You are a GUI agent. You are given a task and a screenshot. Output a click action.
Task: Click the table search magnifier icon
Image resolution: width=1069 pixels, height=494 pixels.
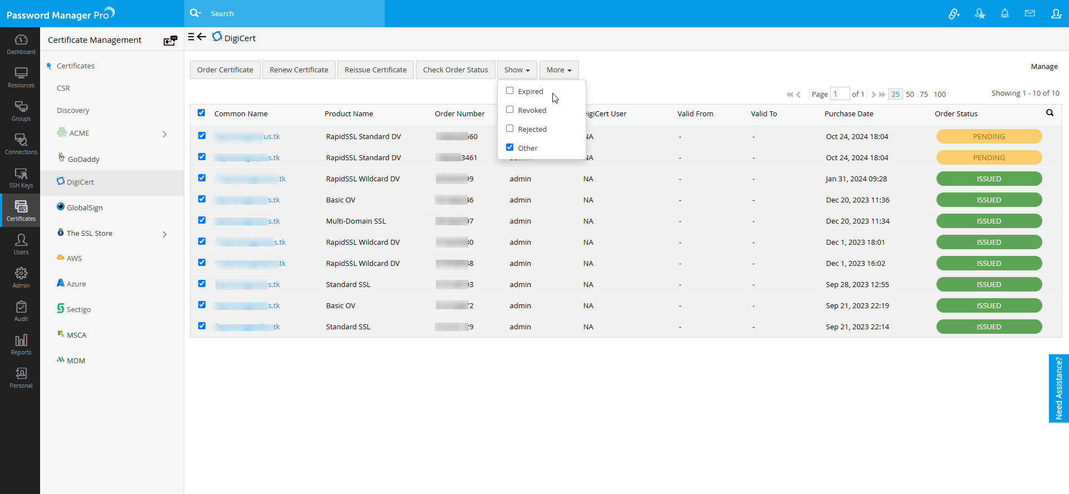coord(1050,113)
